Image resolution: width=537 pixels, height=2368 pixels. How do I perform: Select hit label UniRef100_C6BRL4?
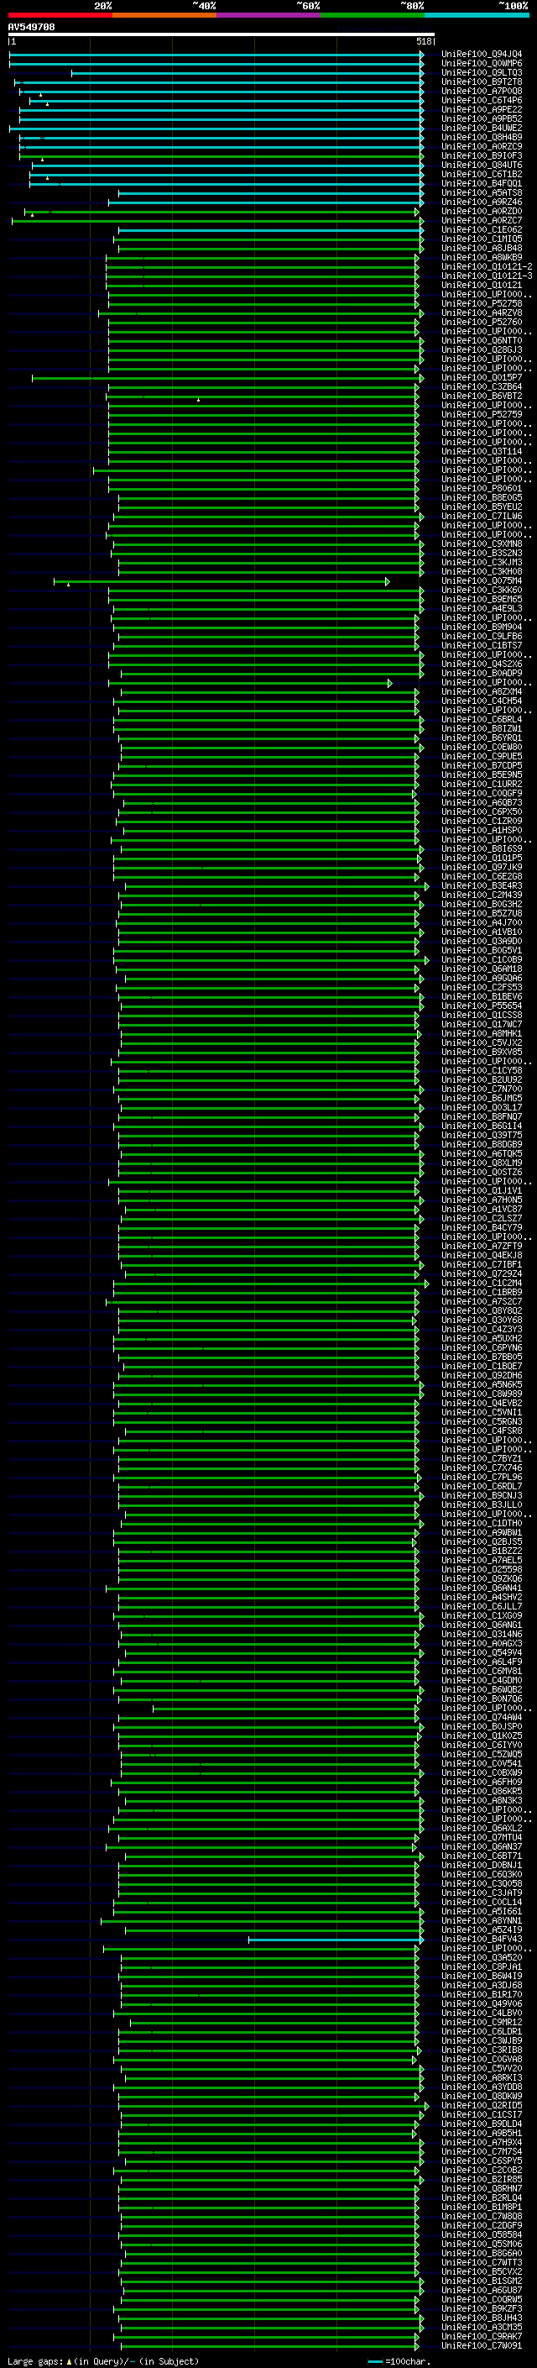pos(482,720)
